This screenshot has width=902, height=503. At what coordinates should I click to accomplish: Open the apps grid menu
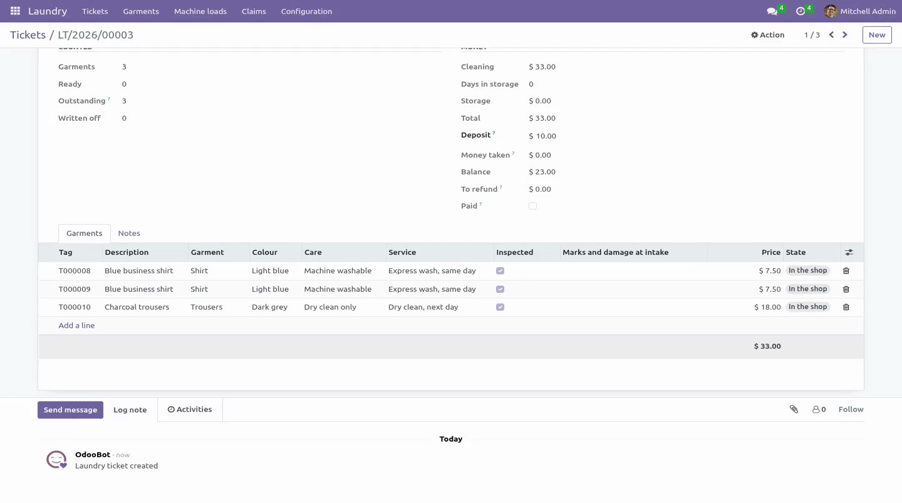click(x=15, y=11)
